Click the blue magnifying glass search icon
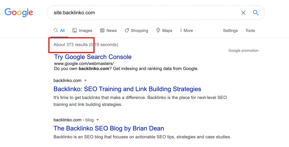The width and height of the screenshot is (289, 147). (256, 13)
